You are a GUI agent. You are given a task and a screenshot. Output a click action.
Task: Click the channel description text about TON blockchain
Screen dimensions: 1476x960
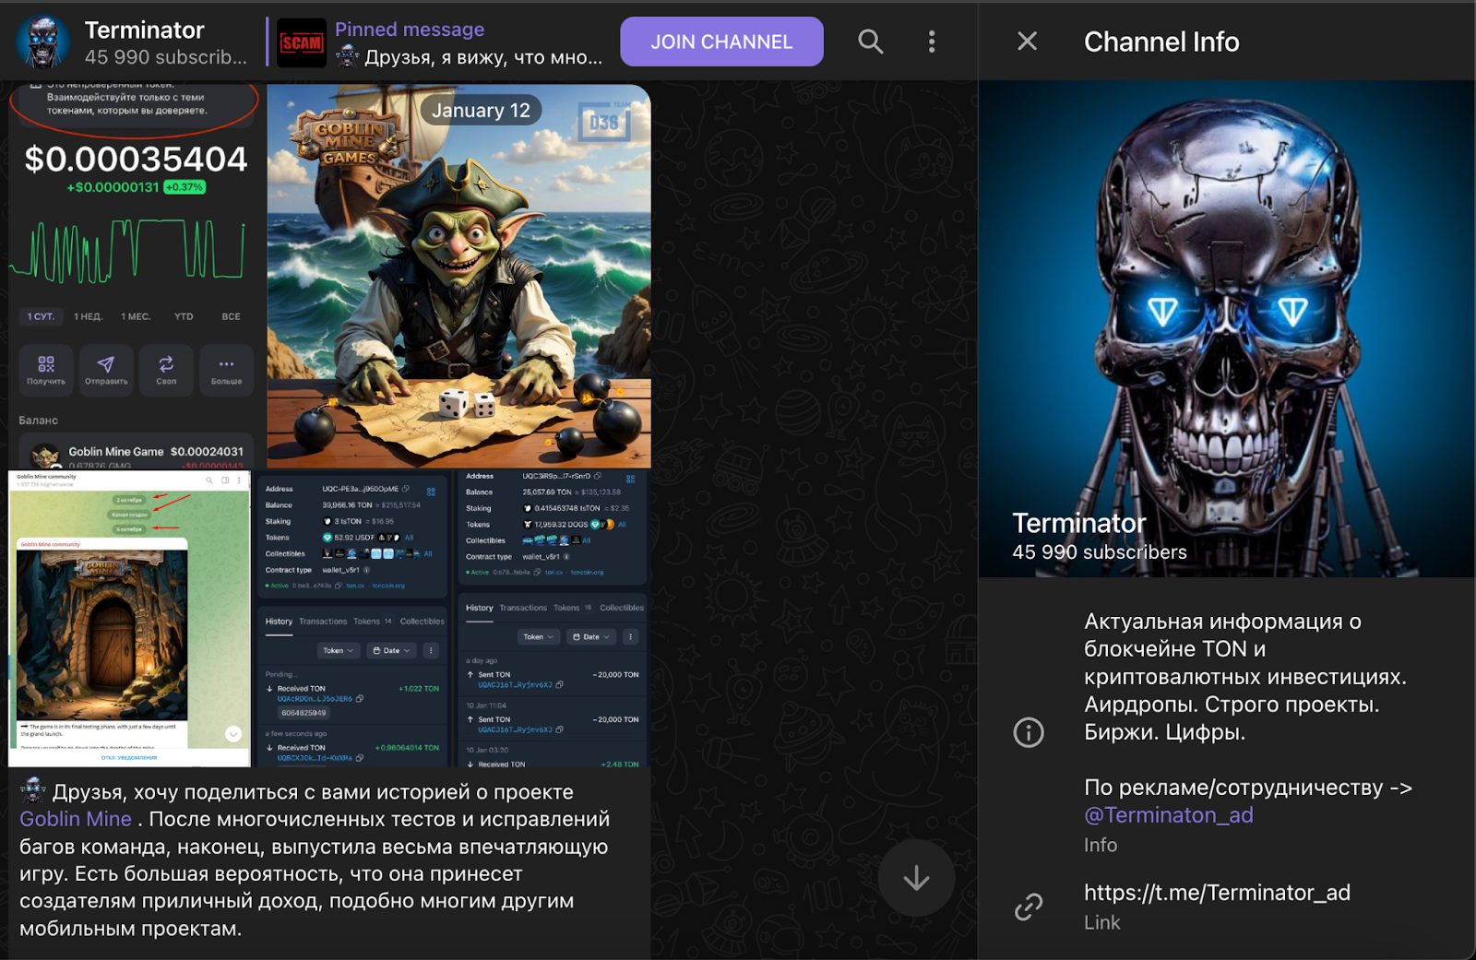[x=1244, y=677]
